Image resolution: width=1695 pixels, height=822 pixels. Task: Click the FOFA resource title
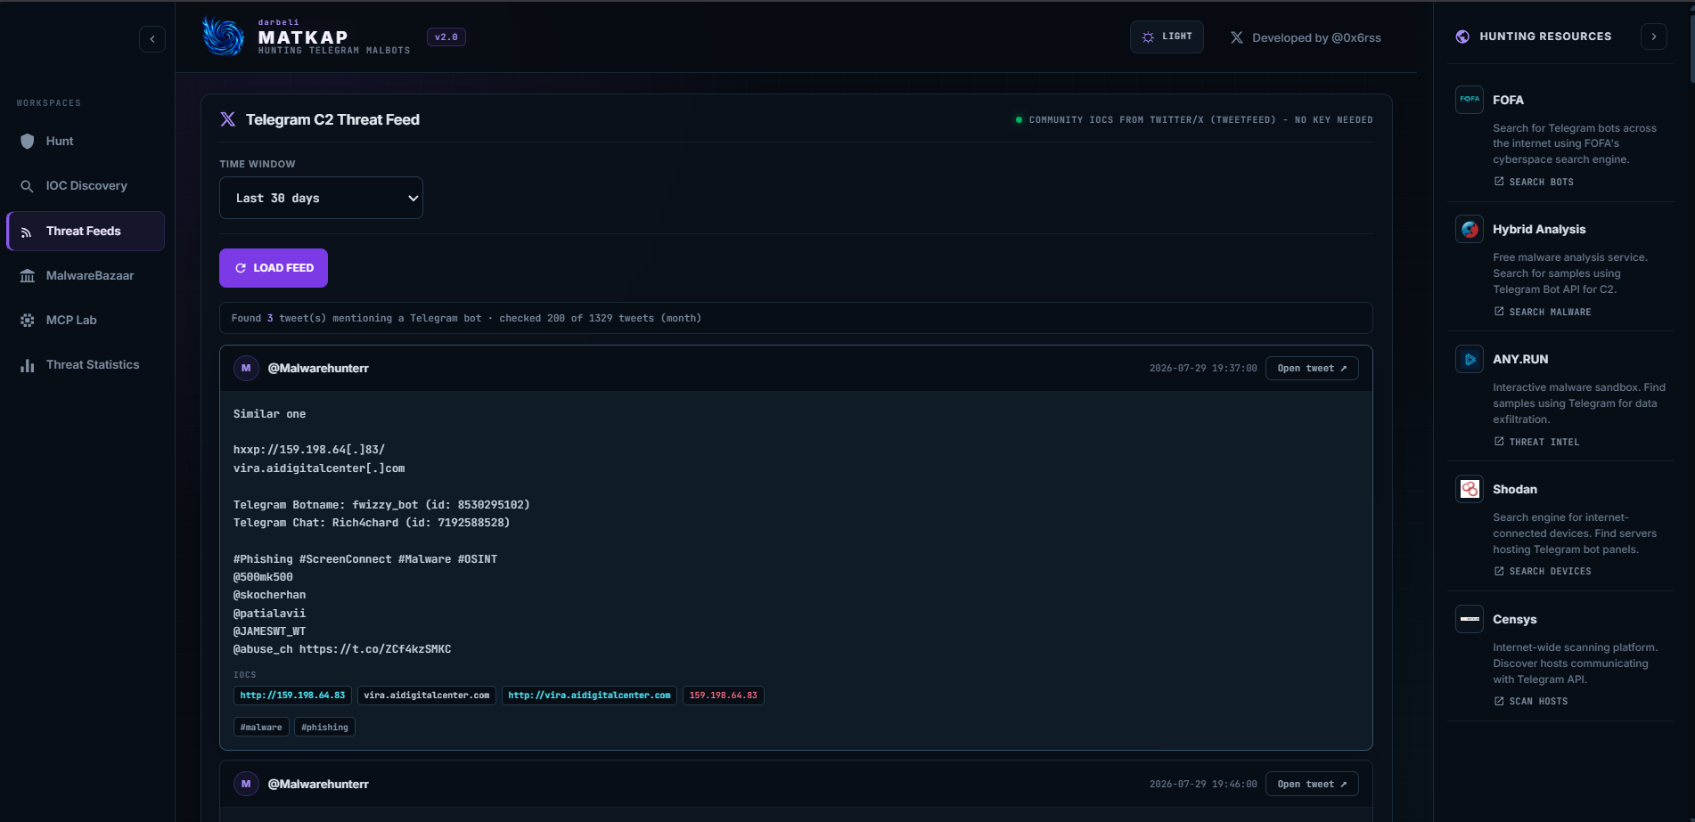[1508, 100]
